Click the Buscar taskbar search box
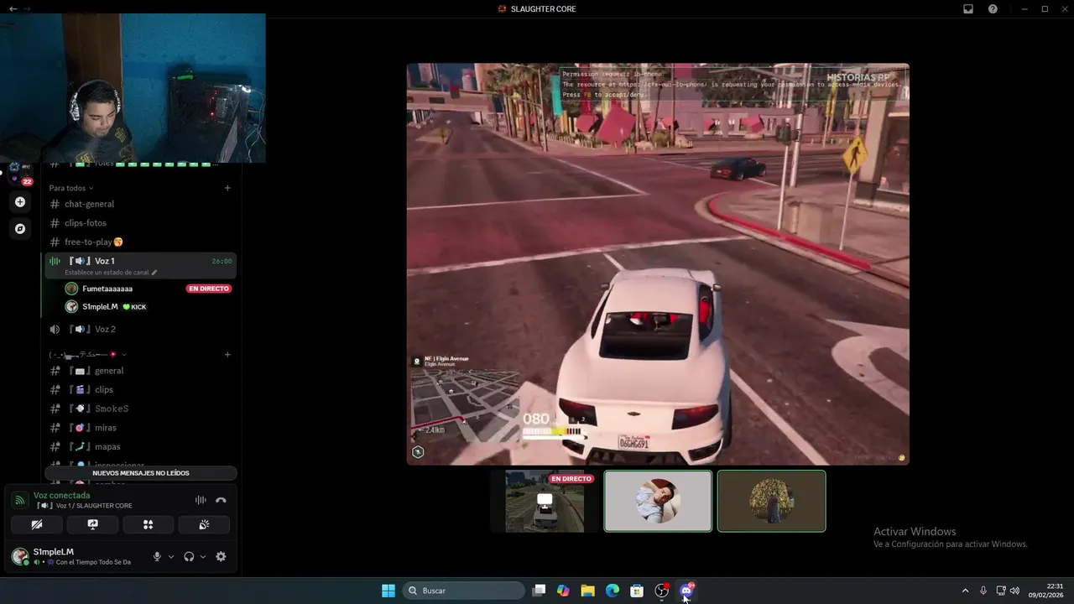The image size is (1074, 604). click(464, 591)
